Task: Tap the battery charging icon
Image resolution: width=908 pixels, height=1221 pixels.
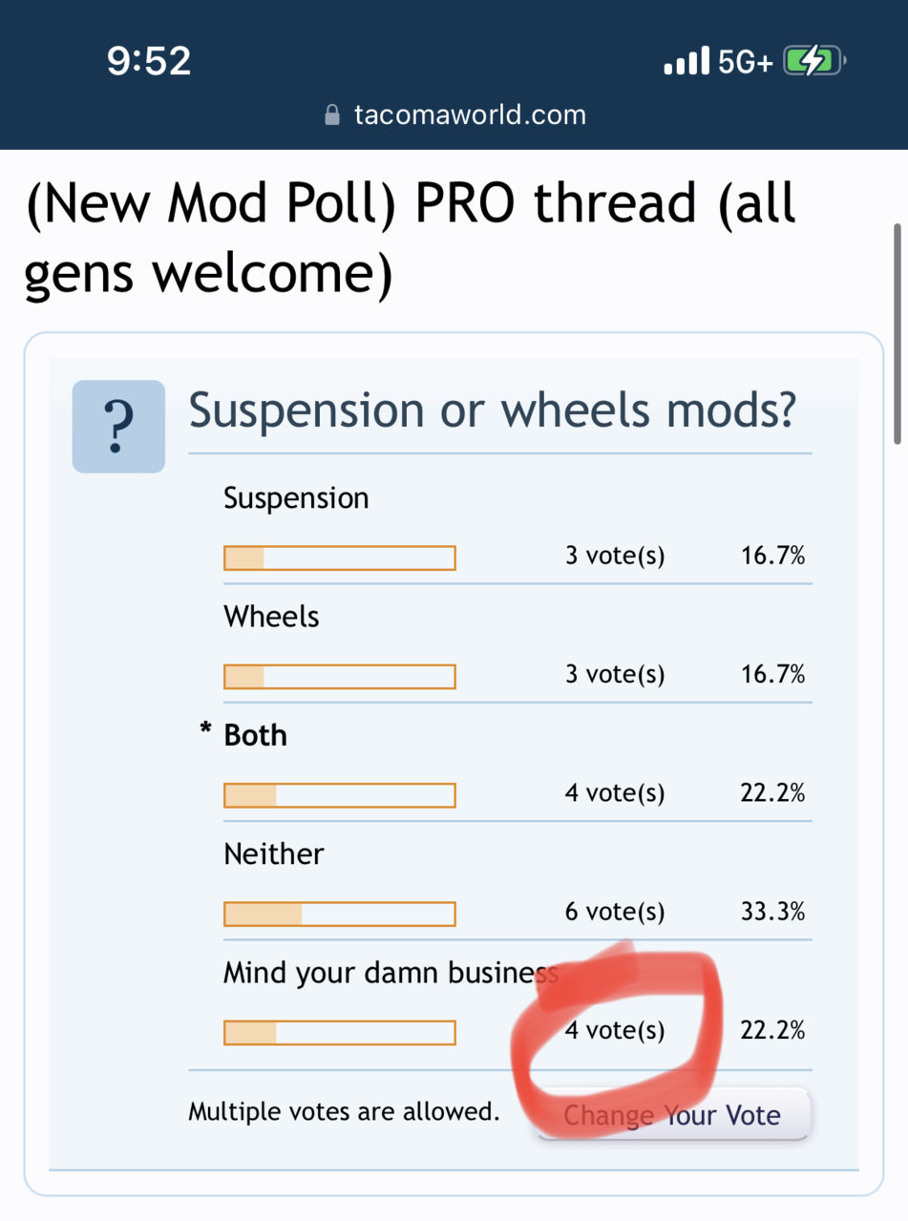Action: point(814,62)
